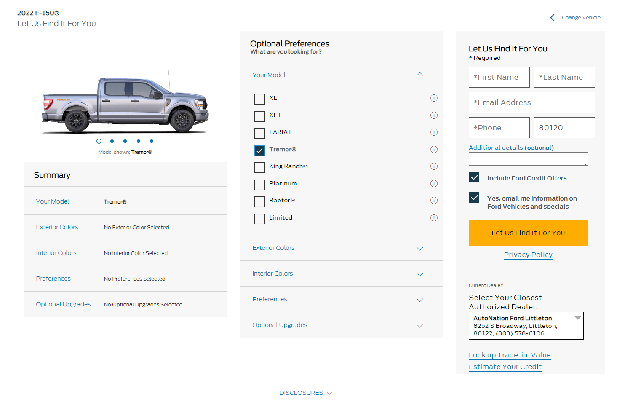Open info icon for XLT trim
Screen dimensions: 617x405
point(434,115)
